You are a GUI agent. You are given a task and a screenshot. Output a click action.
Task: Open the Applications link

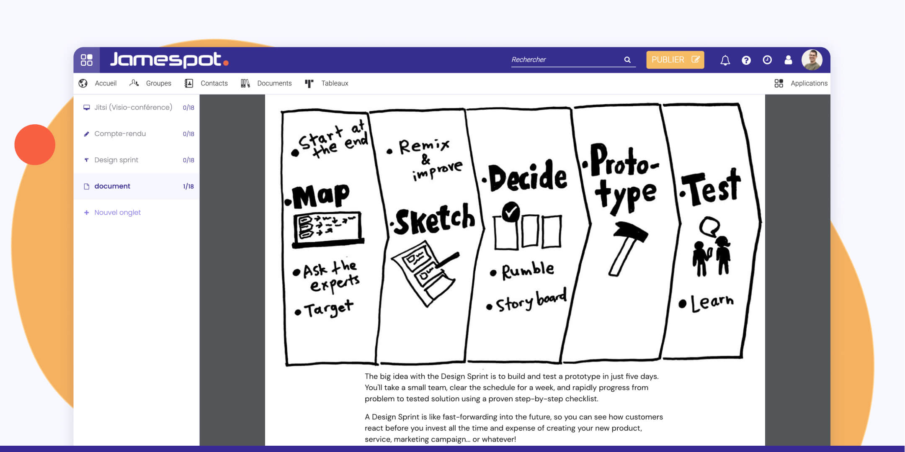click(809, 83)
